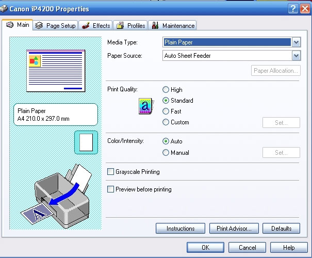Click the 'Print Quality:' label

pos(122,89)
